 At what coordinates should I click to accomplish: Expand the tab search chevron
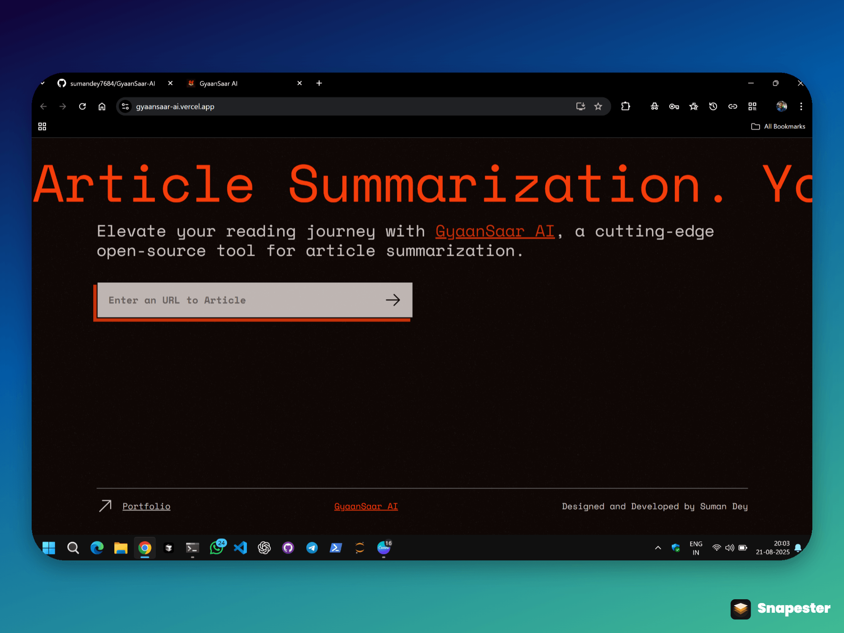[x=43, y=84]
